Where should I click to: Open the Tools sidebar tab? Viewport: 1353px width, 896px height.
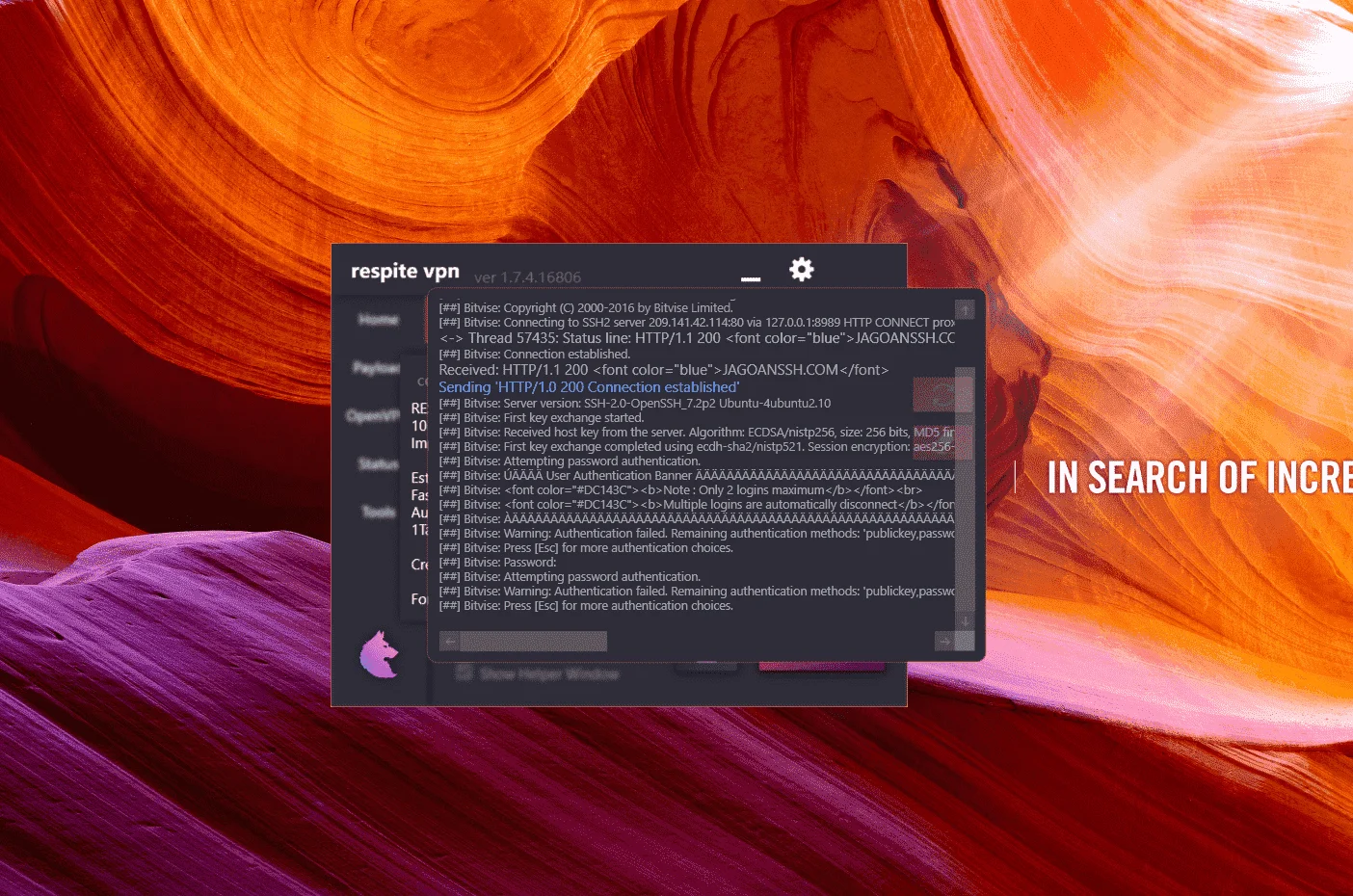point(379,512)
